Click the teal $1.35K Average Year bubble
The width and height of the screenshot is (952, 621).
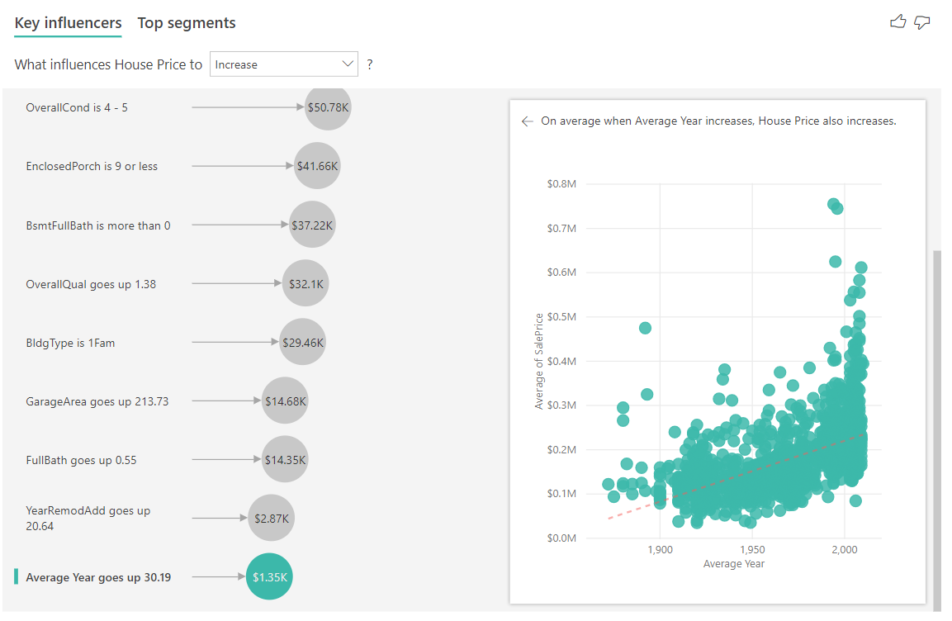coord(269,576)
